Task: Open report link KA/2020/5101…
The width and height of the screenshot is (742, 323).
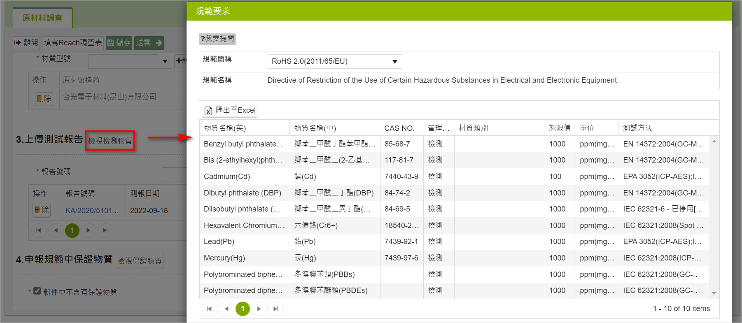Action: (92, 210)
